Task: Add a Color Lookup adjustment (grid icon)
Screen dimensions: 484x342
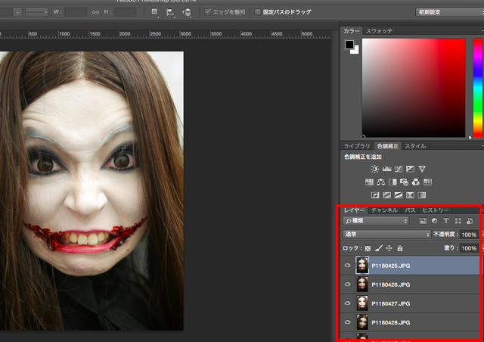Action: (427, 182)
